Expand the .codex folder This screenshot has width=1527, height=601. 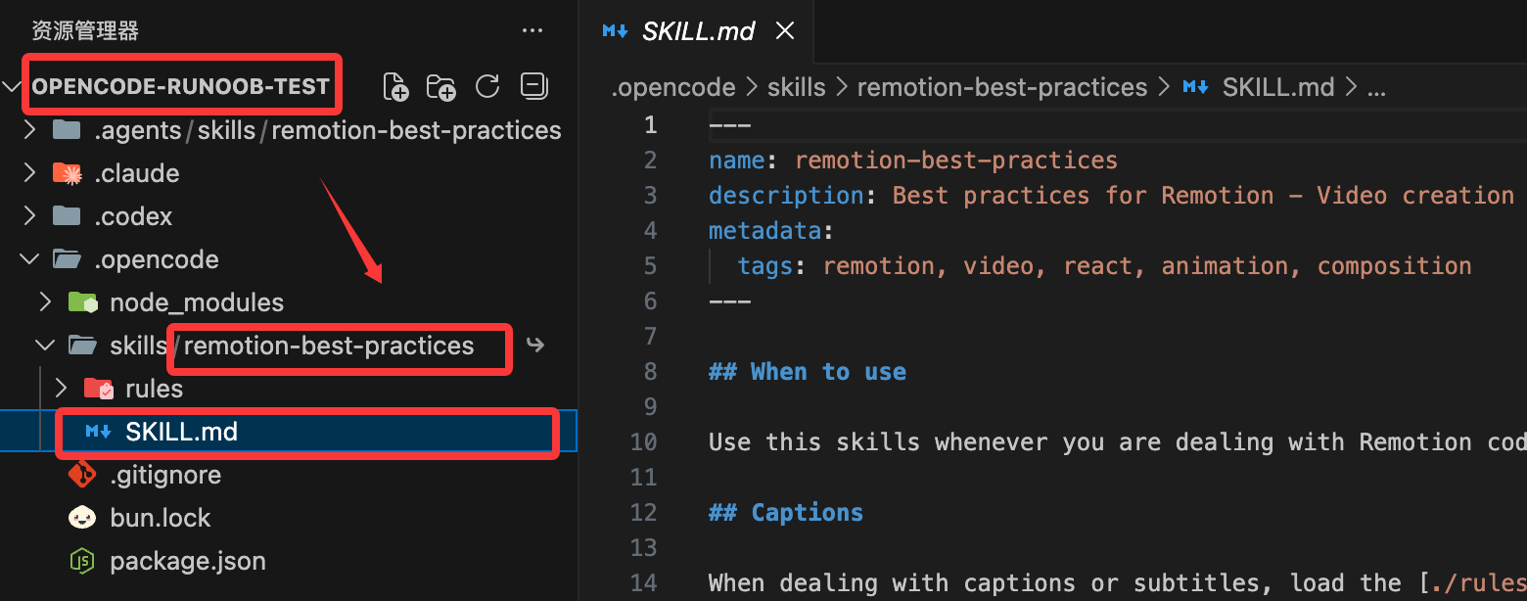(x=29, y=216)
